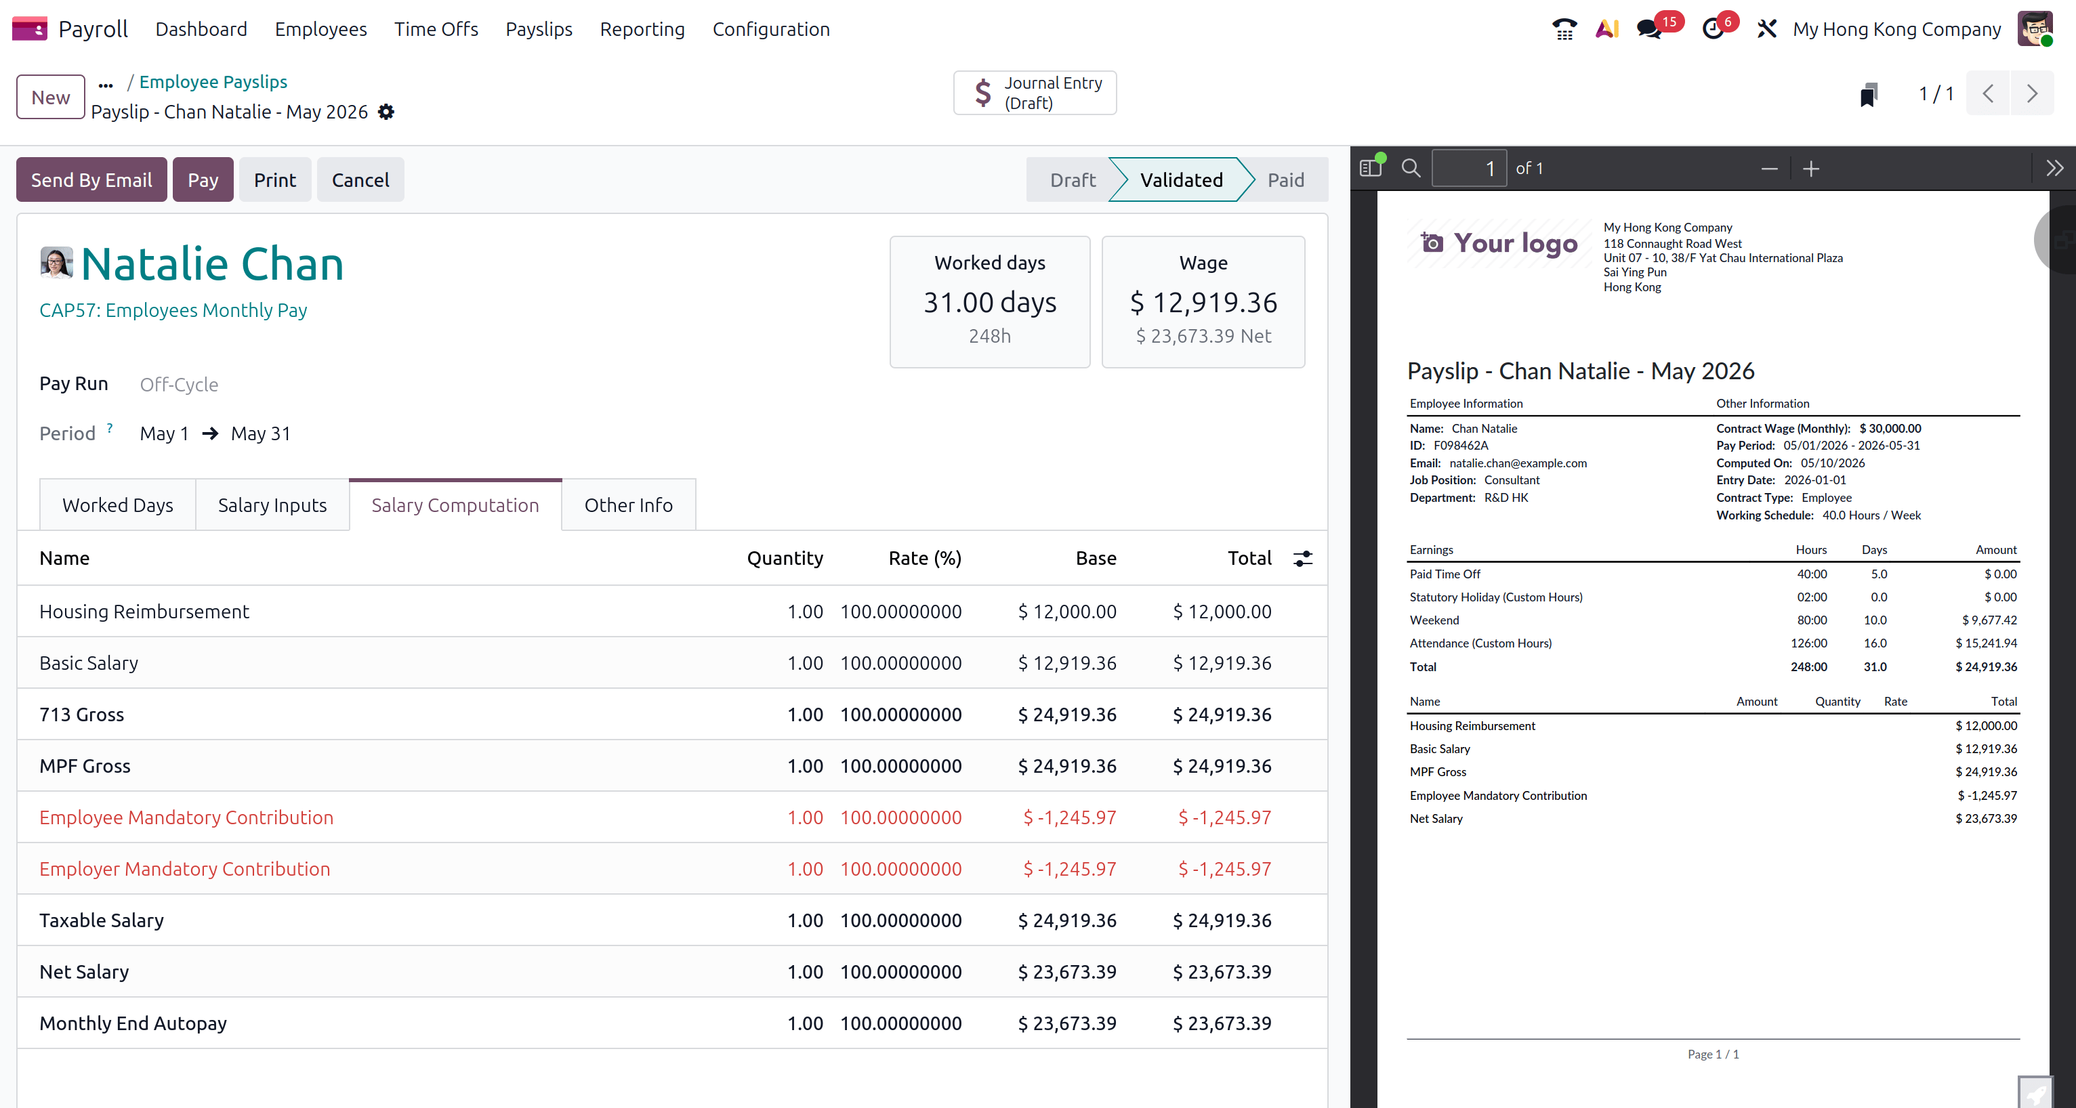The width and height of the screenshot is (2076, 1108).
Task: Open the AI assistant icon
Action: (1607, 29)
